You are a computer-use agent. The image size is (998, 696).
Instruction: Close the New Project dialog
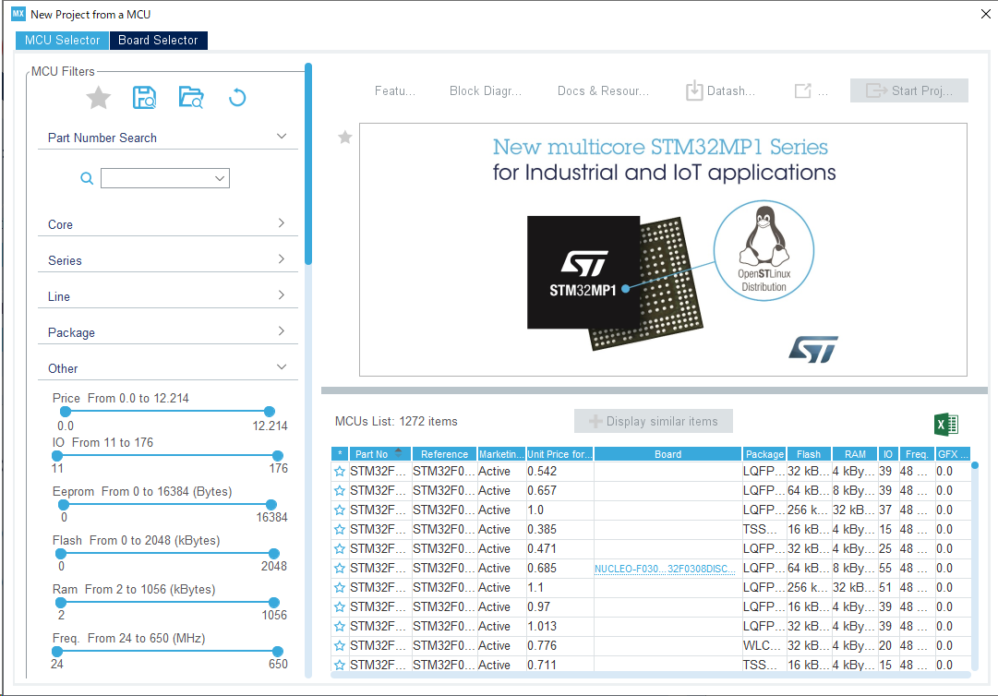click(985, 13)
